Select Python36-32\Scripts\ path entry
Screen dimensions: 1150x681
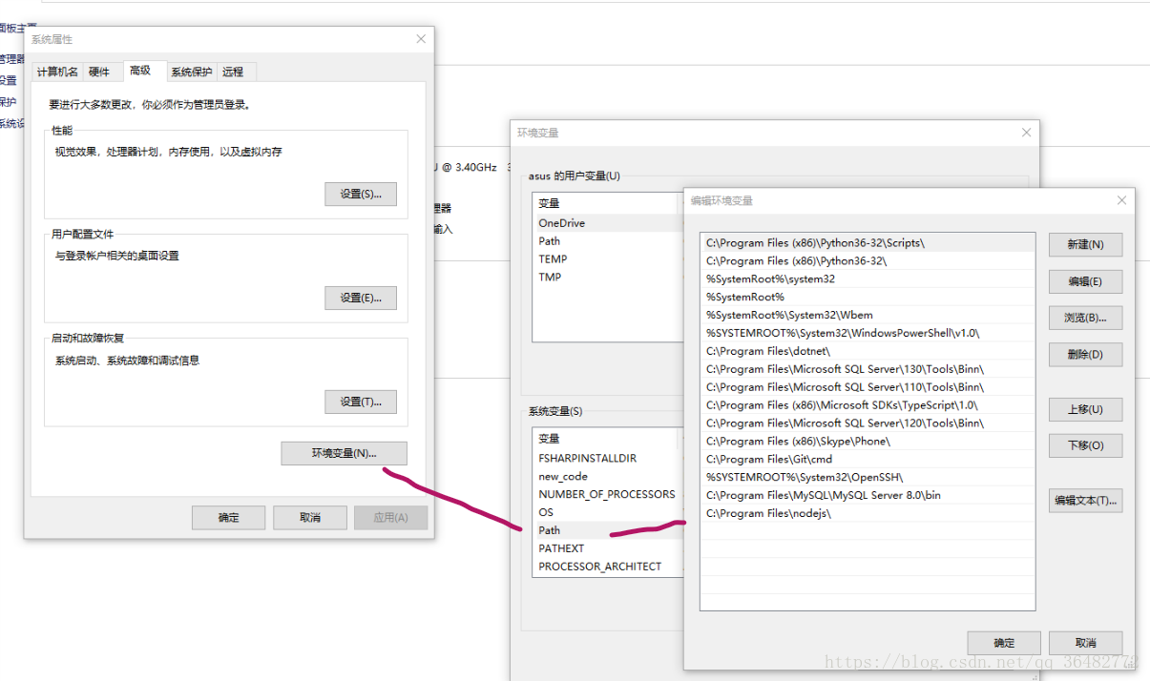click(868, 243)
